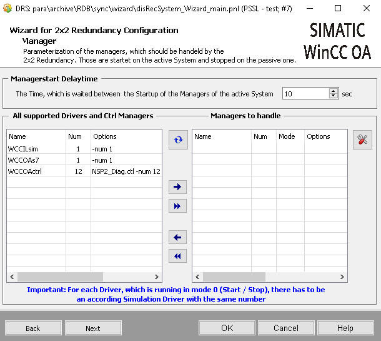This screenshot has height=341, width=381.
Task: Move all managers right with double arrow
Action: (178, 206)
